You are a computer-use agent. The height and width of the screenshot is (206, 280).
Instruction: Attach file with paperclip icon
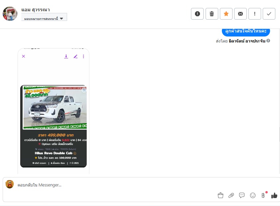coord(231,195)
